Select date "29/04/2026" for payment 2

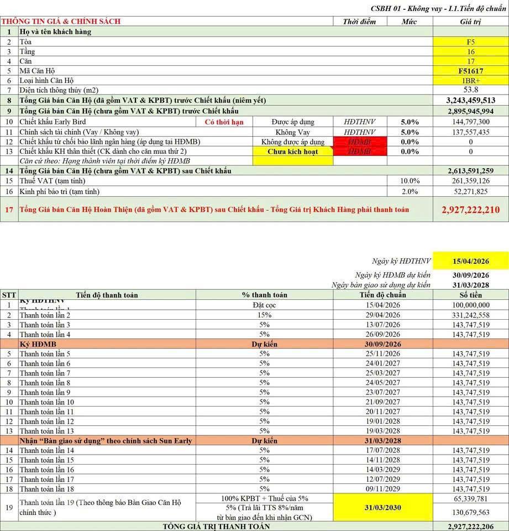383,315
